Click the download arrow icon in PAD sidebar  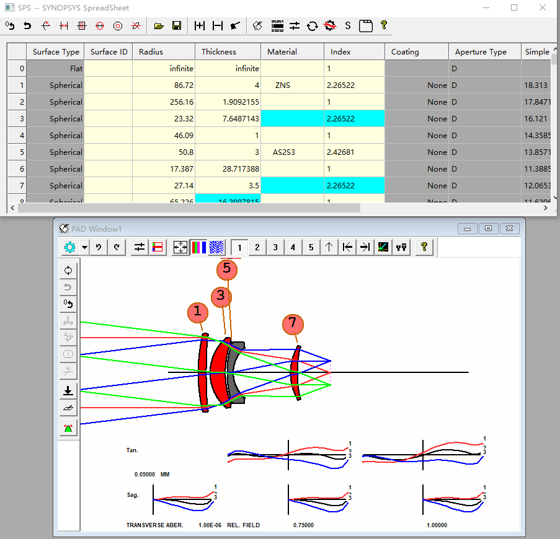(68, 390)
